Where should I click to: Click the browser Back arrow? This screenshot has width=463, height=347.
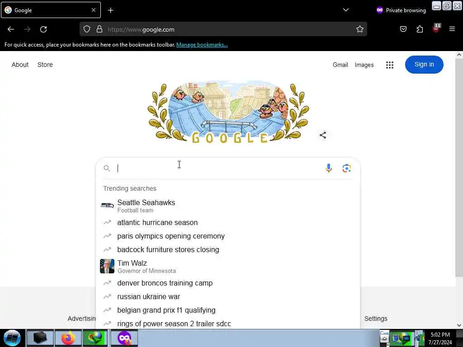pos(11,29)
